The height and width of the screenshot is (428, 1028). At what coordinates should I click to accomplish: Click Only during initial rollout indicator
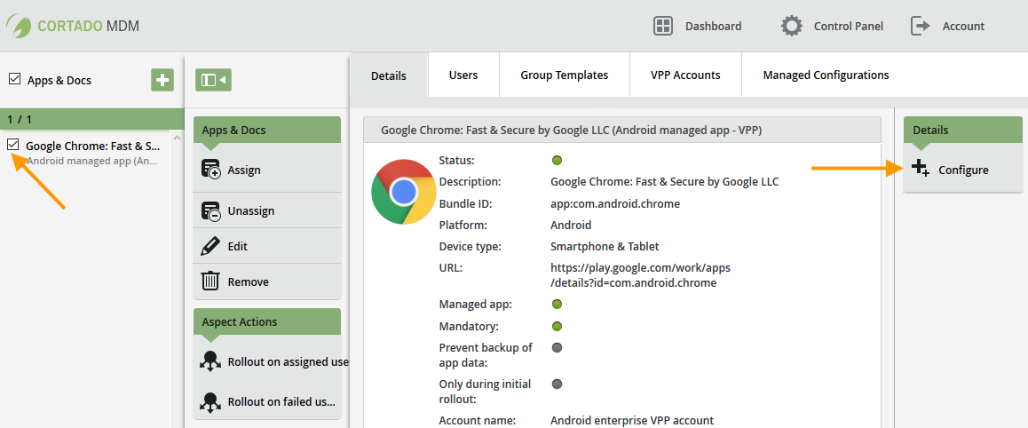(x=557, y=384)
